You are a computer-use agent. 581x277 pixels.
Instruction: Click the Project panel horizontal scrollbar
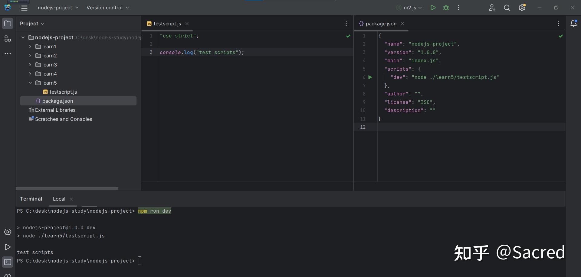tap(67, 188)
